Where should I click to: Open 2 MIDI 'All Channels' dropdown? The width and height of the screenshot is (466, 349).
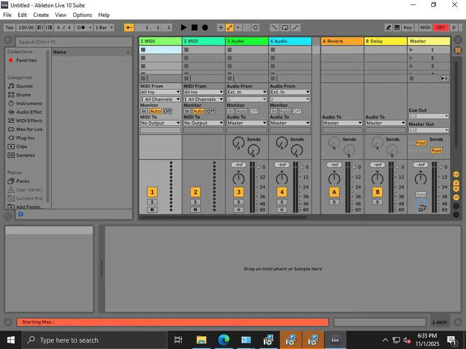[203, 99]
